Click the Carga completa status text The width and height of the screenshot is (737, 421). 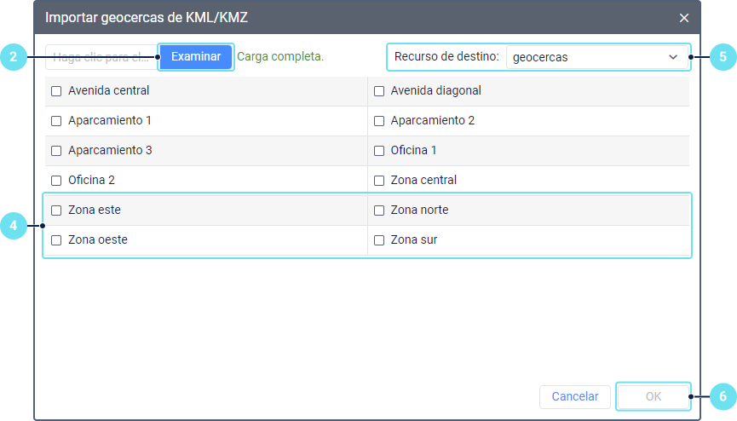280,57
